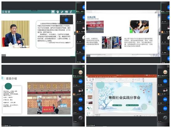Click the 寒假社会实践分享会 slide title

pos(124,97)
